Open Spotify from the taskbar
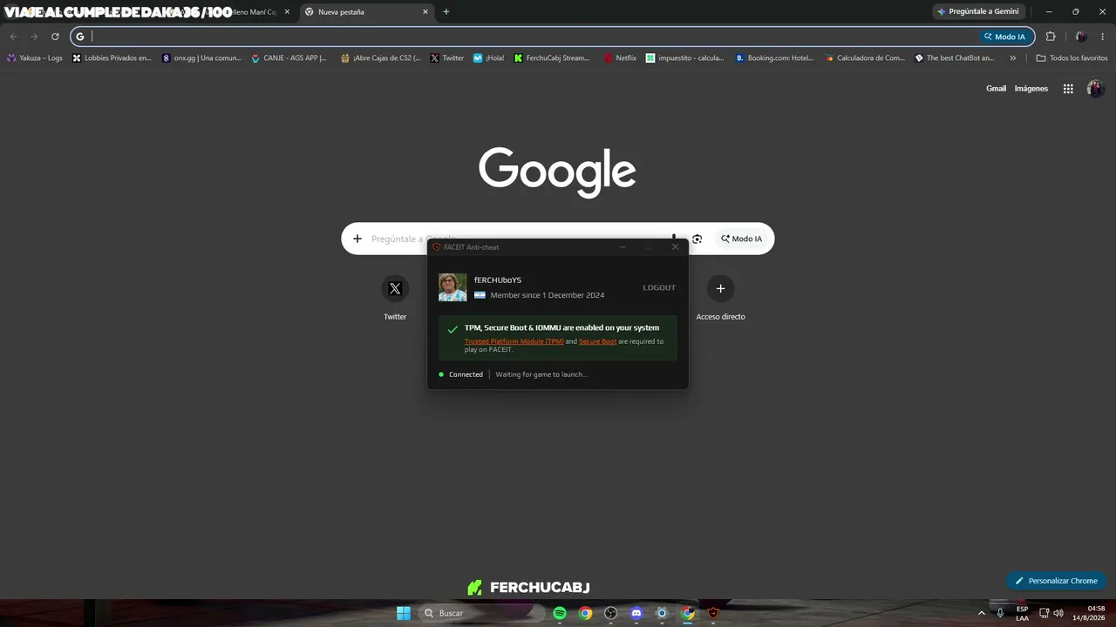Screen dimensions: 1116x627 (x=560, y=613)
